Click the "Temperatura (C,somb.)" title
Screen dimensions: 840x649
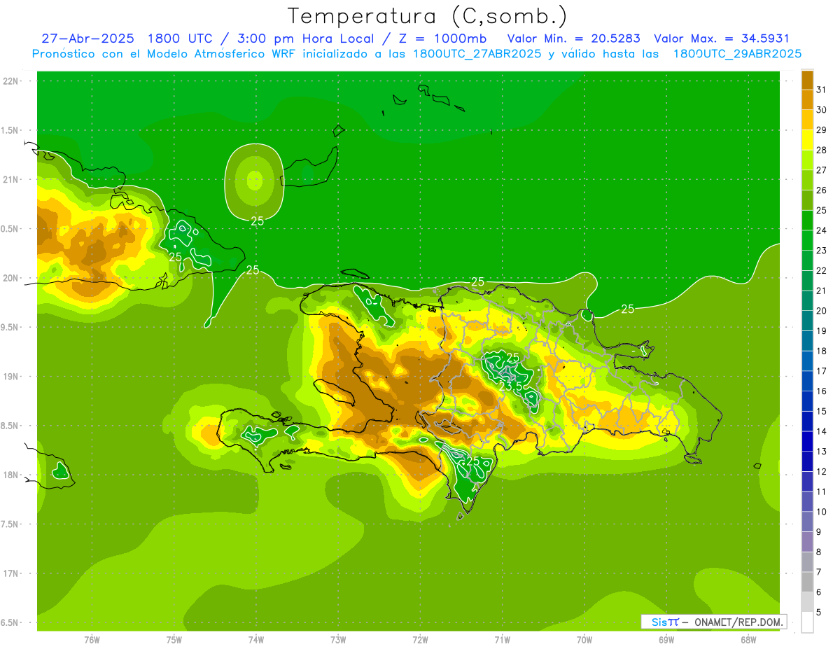coord(427,16)
